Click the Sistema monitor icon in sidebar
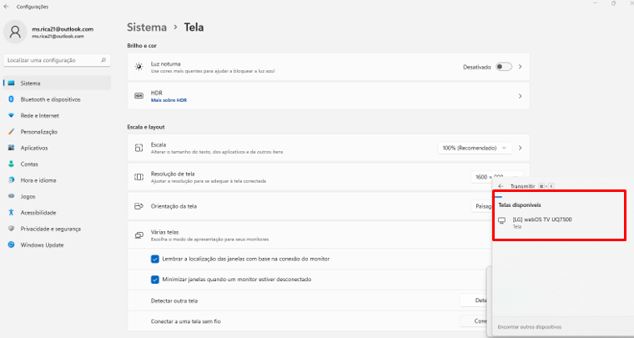Screen dimensions: 634x338 point(12,83)
